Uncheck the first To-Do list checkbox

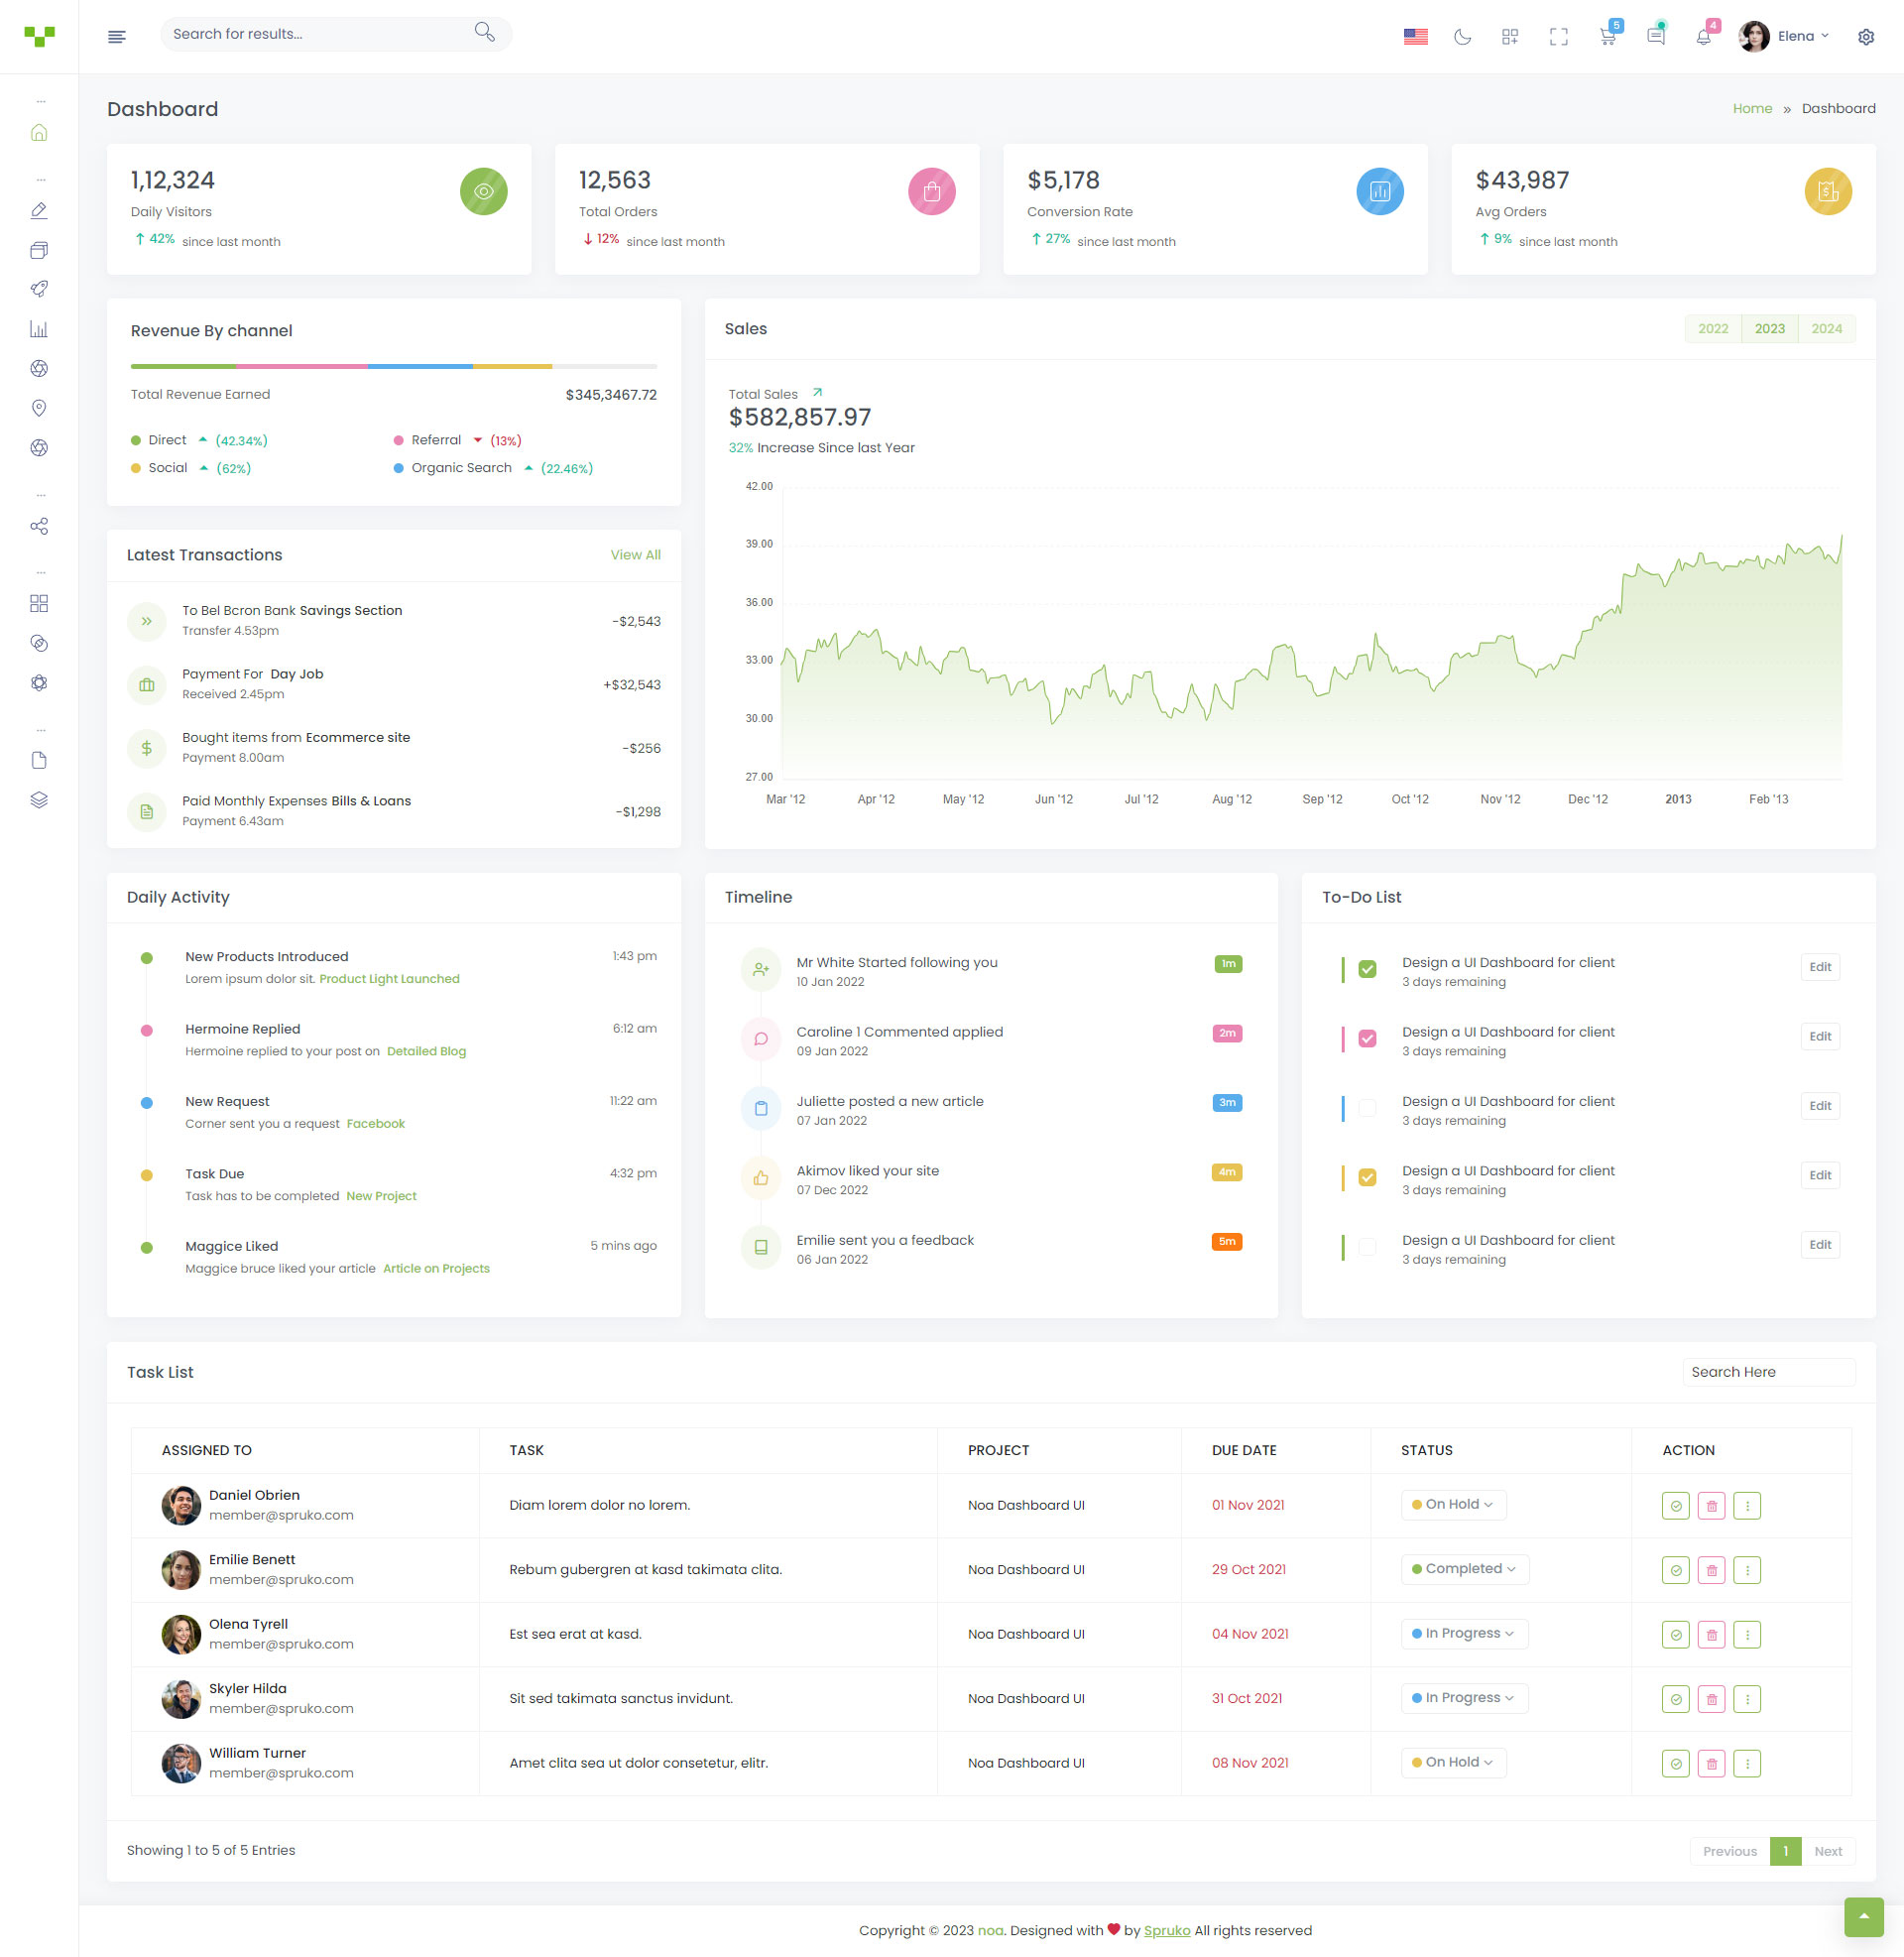click(1367, 969)
